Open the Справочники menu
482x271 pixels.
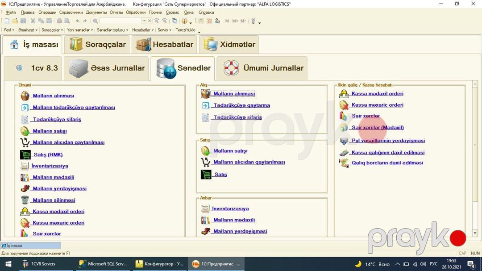[x=71, y=13]
